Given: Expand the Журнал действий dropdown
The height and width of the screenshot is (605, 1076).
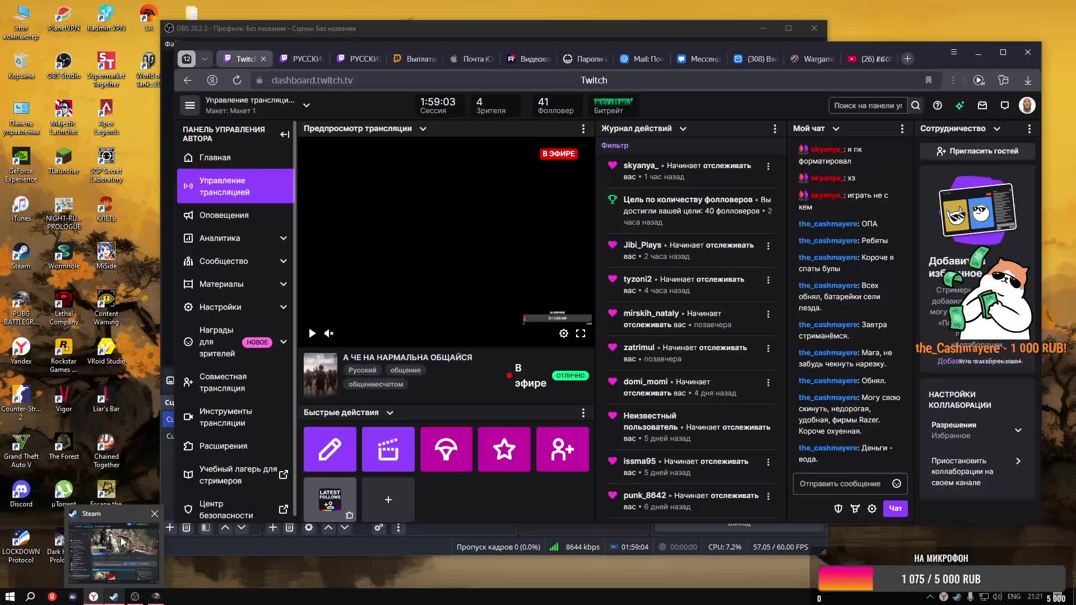Looking at the screenshot, I should (683, 129).
